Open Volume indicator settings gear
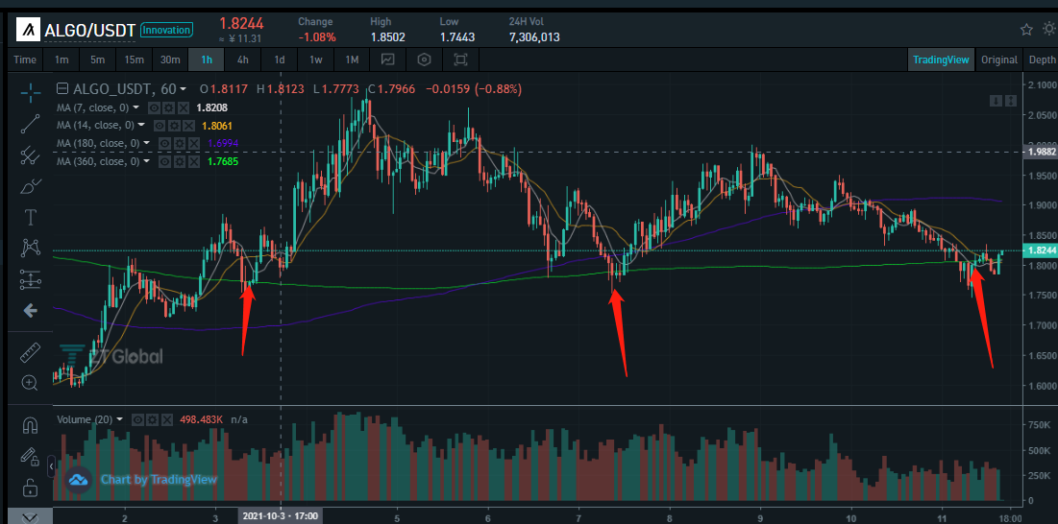 152,419
